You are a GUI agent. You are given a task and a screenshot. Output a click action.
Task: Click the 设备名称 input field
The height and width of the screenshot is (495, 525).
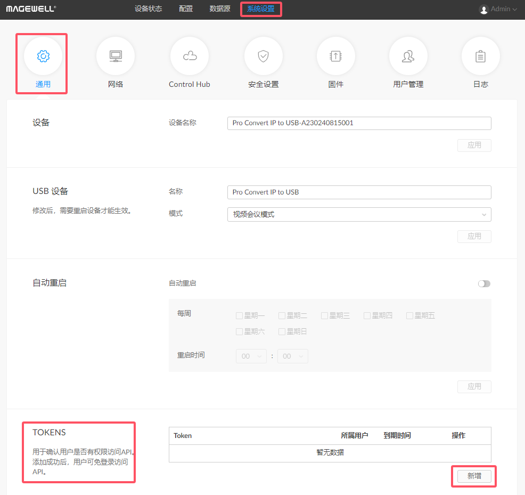359,123
